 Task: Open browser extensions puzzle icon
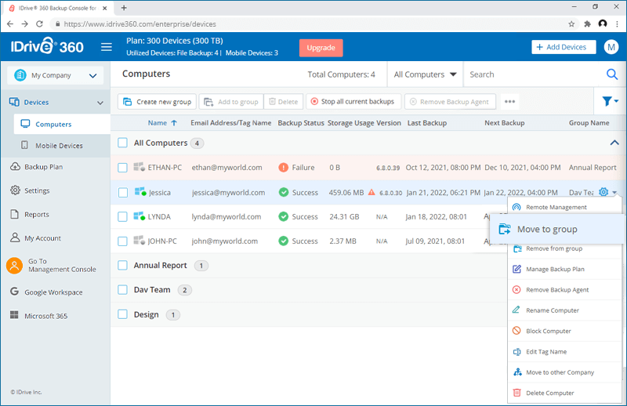tap(587, 24)
